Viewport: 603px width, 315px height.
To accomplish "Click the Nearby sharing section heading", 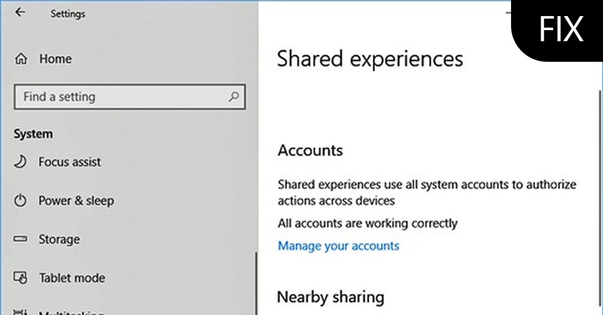I will pyautogui.click(x=331, y=297).
